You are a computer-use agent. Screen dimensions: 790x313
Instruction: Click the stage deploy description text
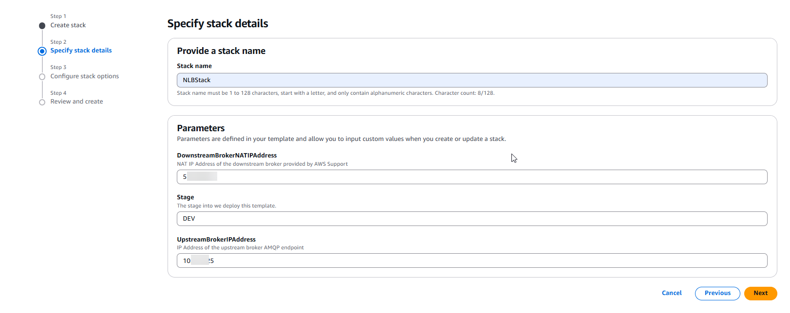(226, 206)
